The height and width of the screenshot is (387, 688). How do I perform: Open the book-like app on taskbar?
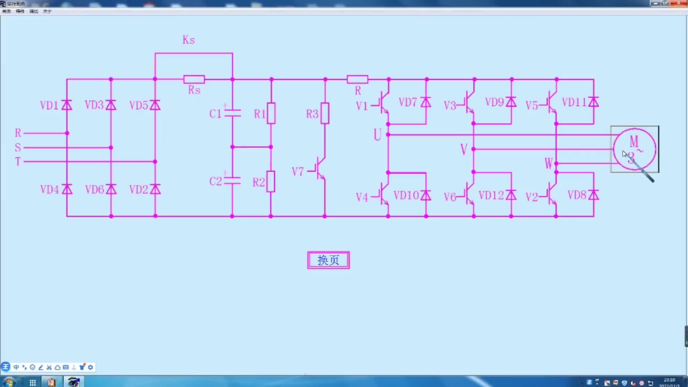[52, 382]
